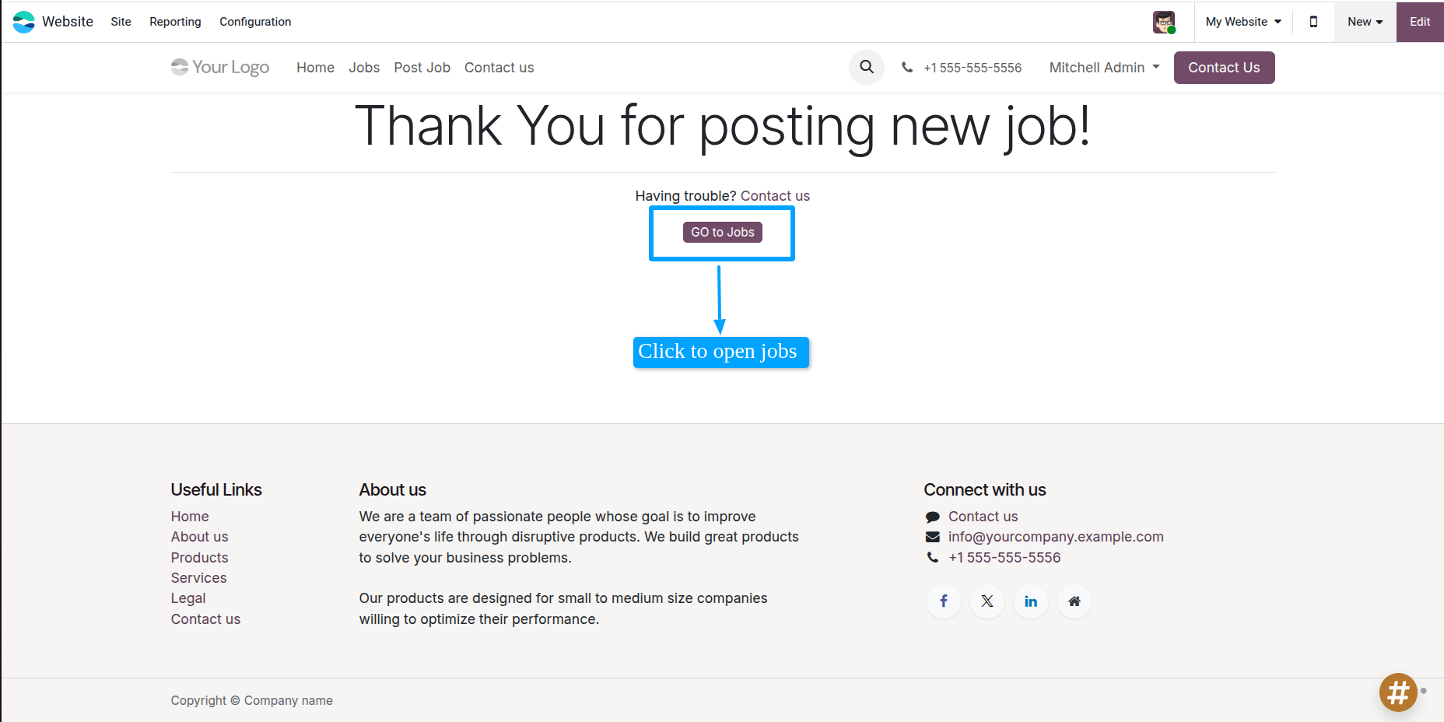Click the orange hashtag floating button
The height and width of the screenshot is (722, 1444).
point(1398,692)
